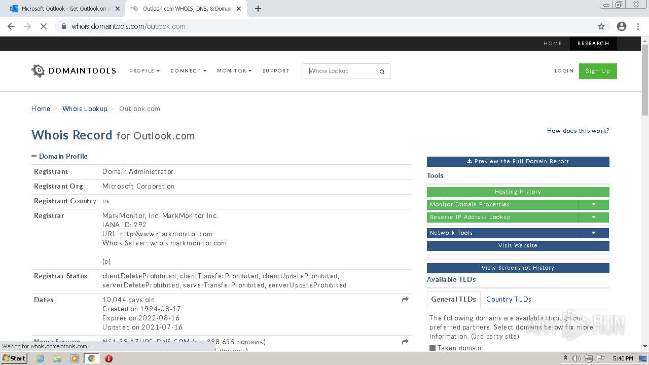Viewport: 649px width, 365px height.
Task: Open Hosting History tool
Action: (518, 192)
